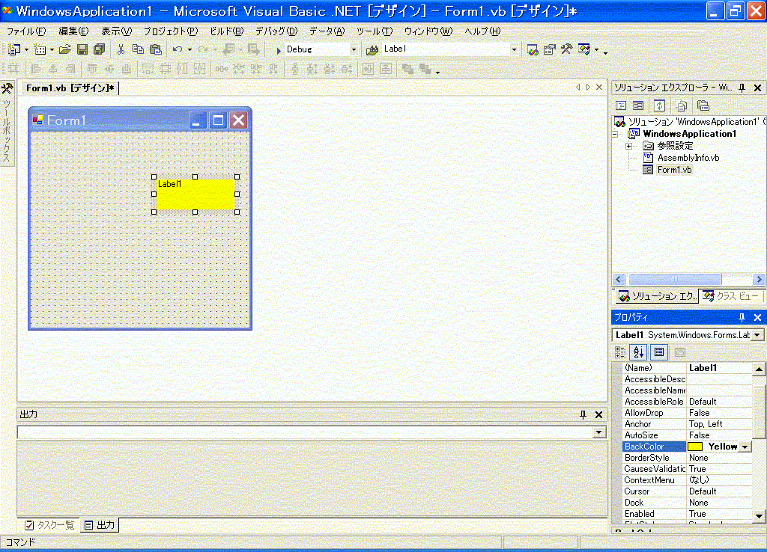This screenshot has height=552, width=767.
Task: Open the Output pane source dropdown
Action: tap(598, 432)
